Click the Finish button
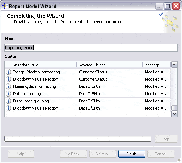 click(x=132, y=154)
